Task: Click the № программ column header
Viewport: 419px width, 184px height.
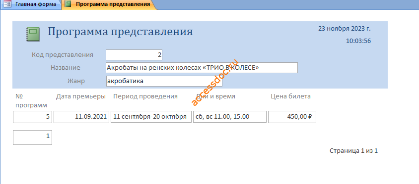Action: tap(31, 100)
